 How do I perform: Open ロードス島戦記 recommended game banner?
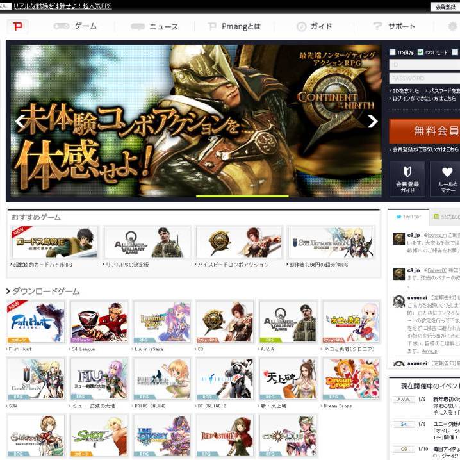coord(54,242)
